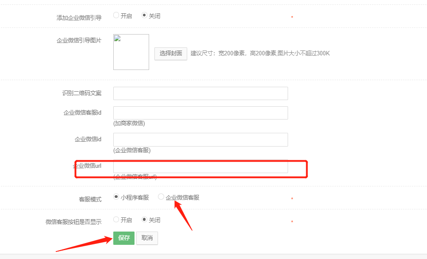Focus the 识别二维码文案 input field
The width and height of the screenshot is (427, 259).
[x=201, y=93]
